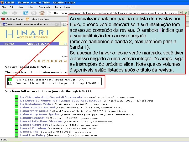The image size is (189, 142).
Task: Open the File menu
Action: pyautogui.click(x=4, y=7)
